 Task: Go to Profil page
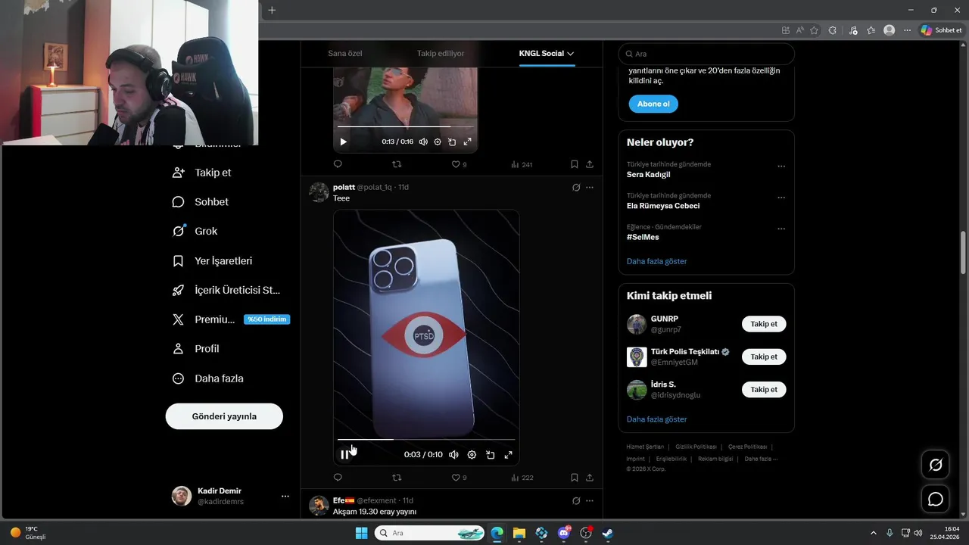tap(196, 349)
